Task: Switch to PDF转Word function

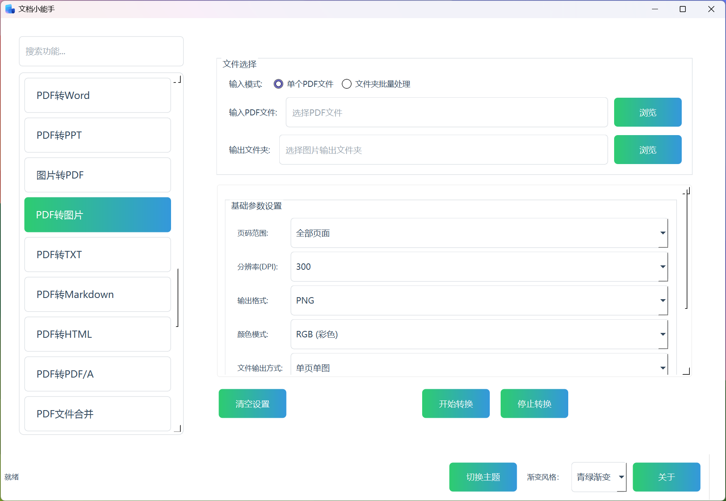Action: pos(98,96)
